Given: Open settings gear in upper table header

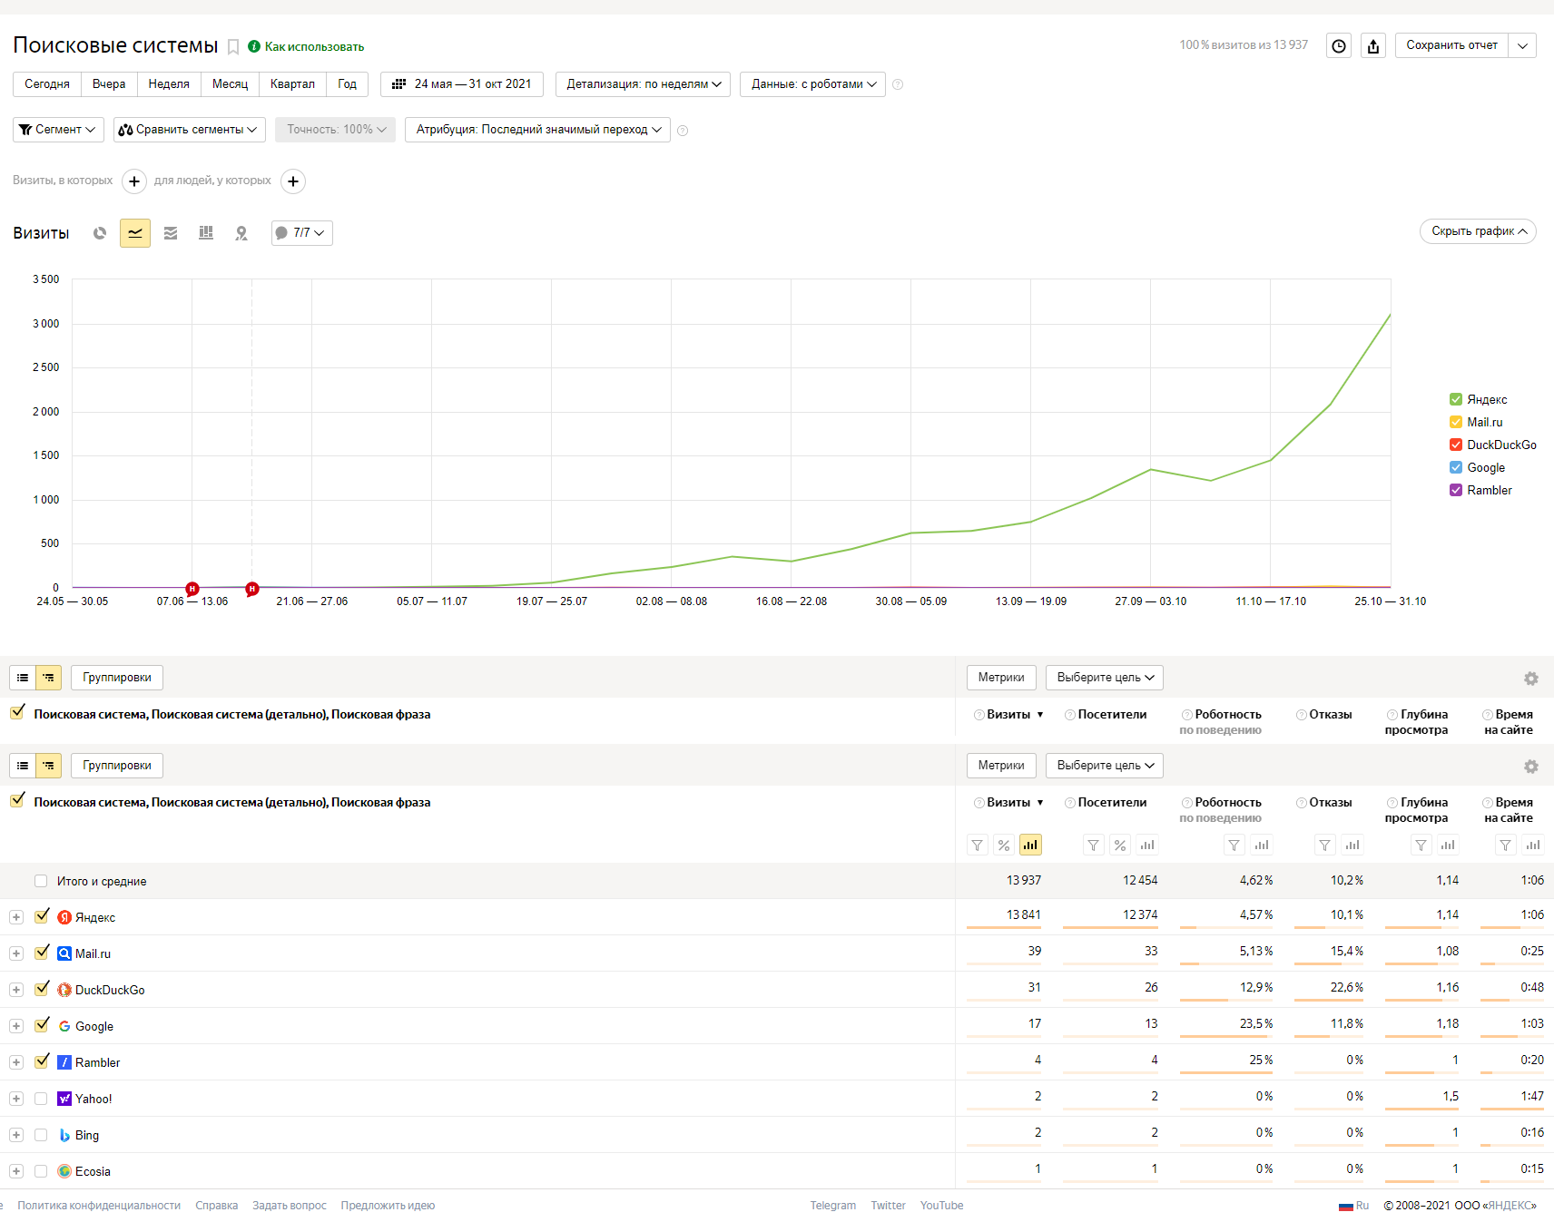Looking at the screenshot, I should [1531, 679].
